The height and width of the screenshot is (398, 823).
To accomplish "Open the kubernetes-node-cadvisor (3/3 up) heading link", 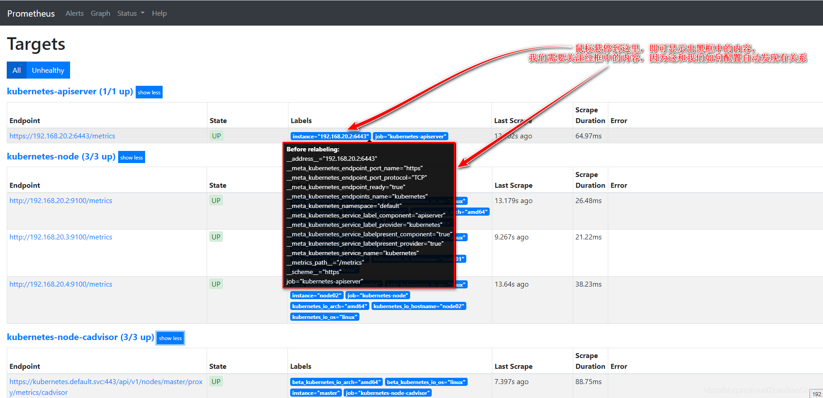I will click(x=80, y=337).
